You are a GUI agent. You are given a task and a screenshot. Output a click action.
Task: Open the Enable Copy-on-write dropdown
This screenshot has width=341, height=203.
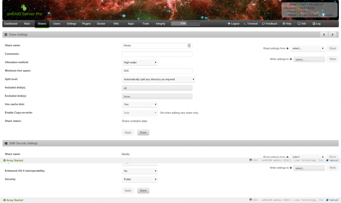[x=139, y=113]
